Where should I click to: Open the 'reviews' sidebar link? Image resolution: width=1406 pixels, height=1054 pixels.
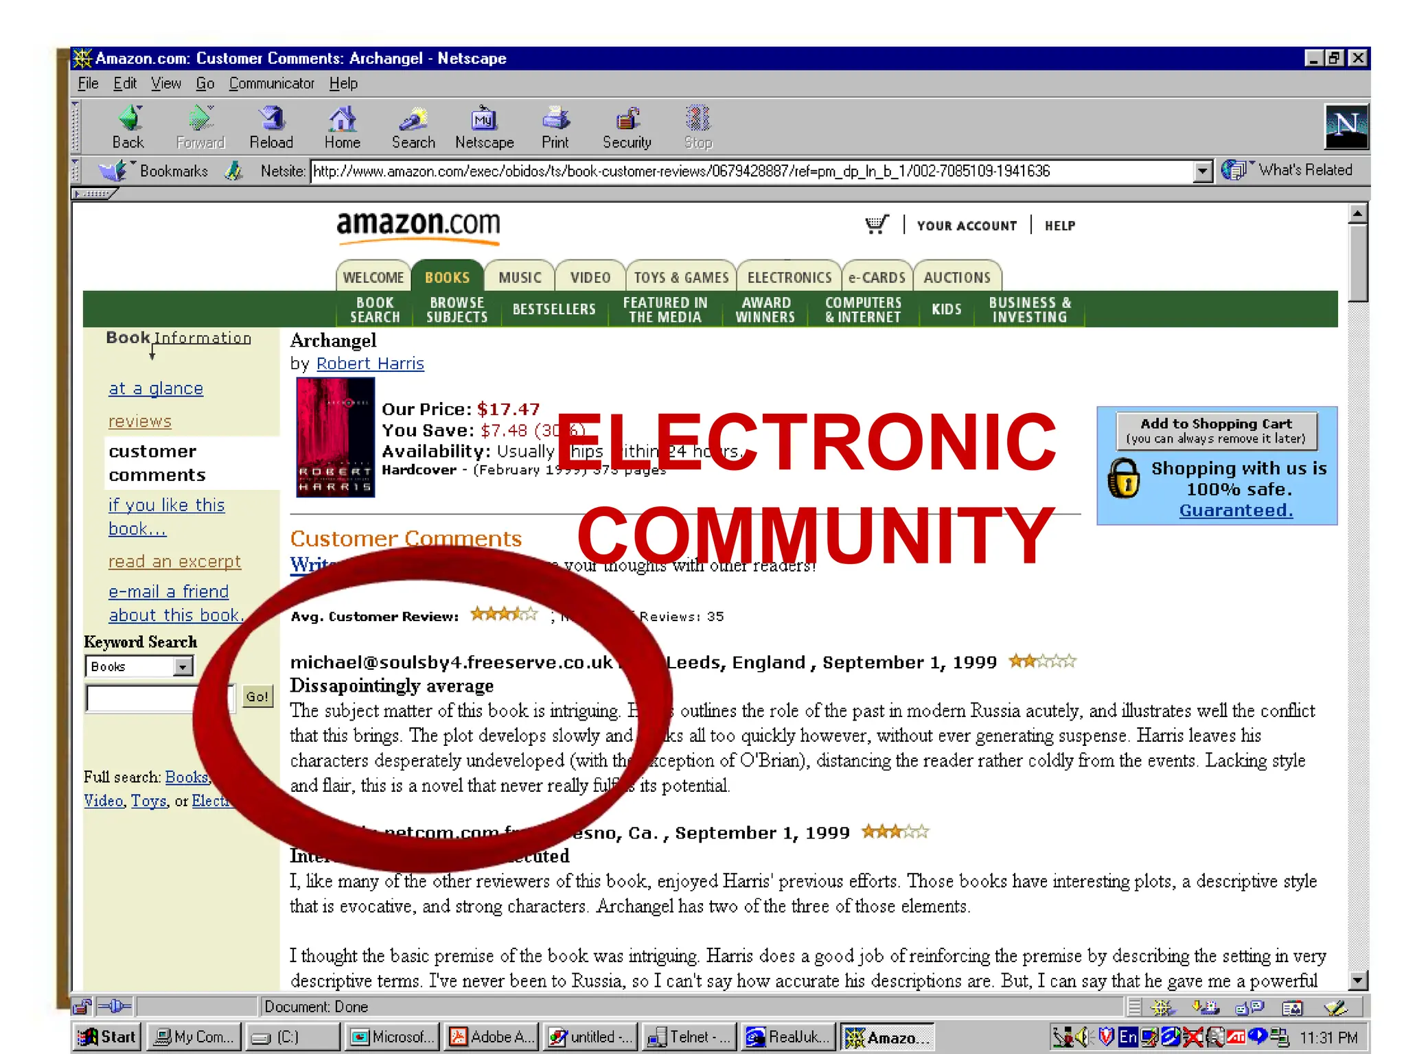pos(140,421)
